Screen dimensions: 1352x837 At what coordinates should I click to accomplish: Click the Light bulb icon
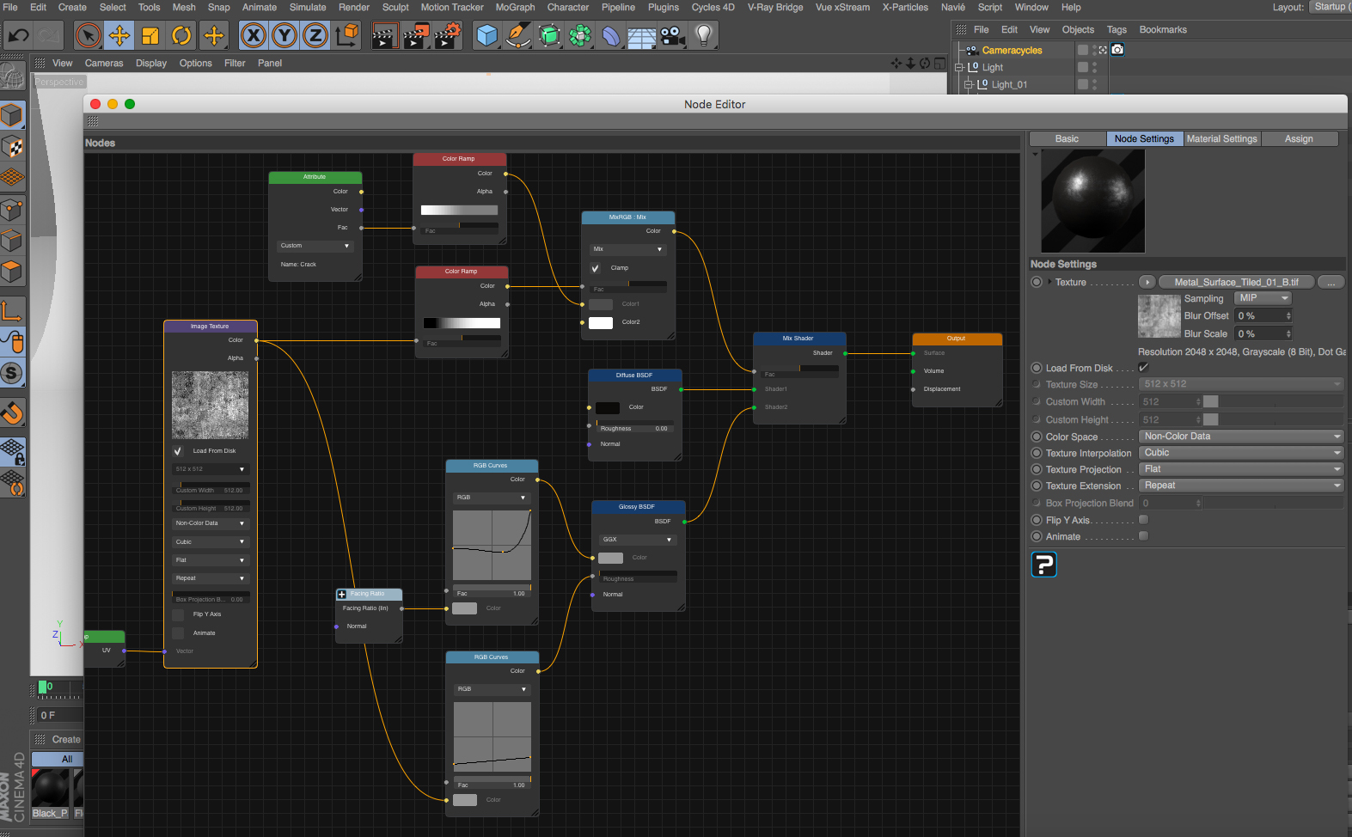coord(704,36)
